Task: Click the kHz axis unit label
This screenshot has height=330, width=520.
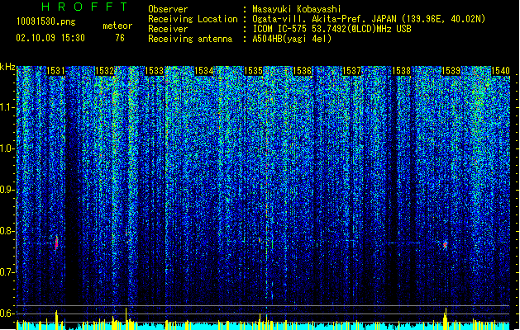Action: click(7, 67)
